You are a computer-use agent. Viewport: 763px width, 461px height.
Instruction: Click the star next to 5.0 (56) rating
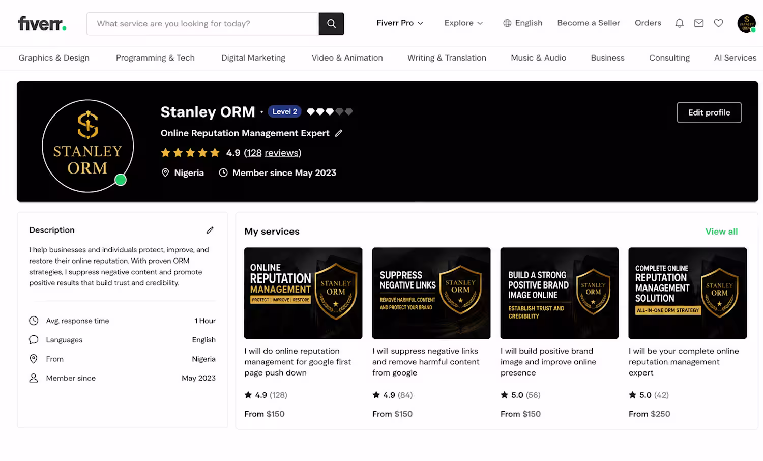[505, 395]
